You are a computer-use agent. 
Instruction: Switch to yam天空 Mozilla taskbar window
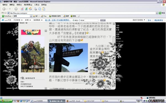[74, 101]
